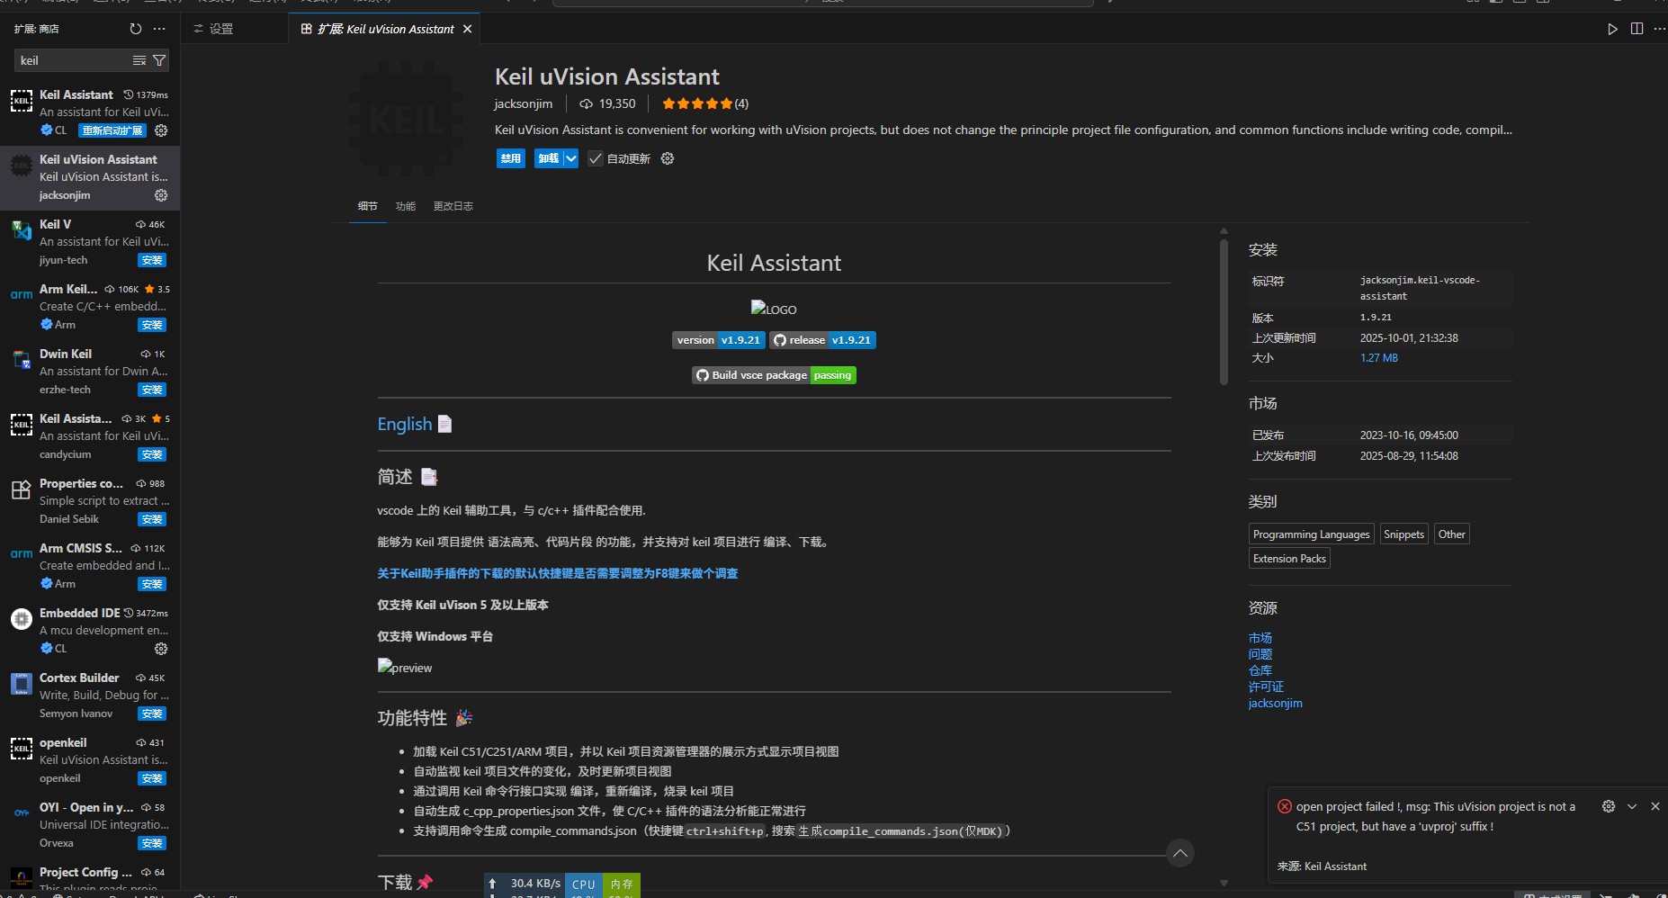The image size is (1668, 898).
Task: Clear the extension search query icon
Action: tap(139, 60)
